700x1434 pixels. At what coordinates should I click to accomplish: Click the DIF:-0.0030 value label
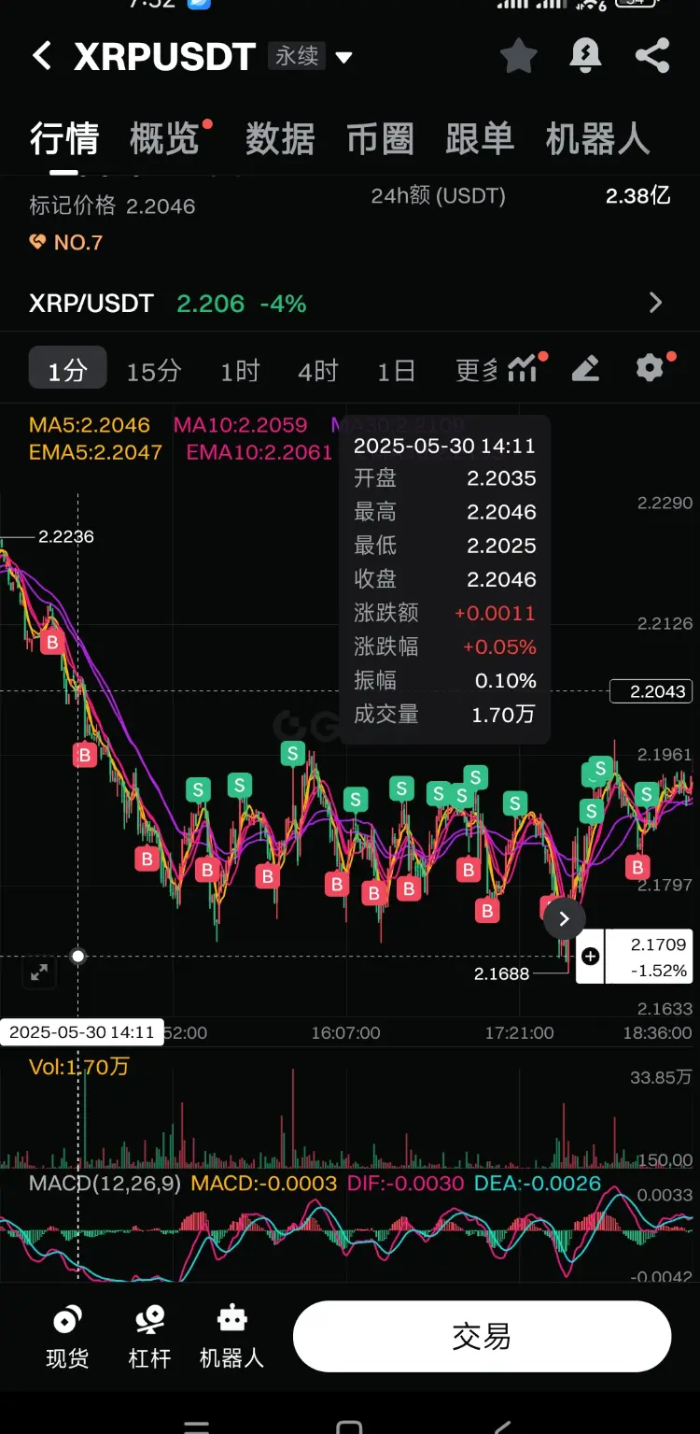(x=405, y=1184)
